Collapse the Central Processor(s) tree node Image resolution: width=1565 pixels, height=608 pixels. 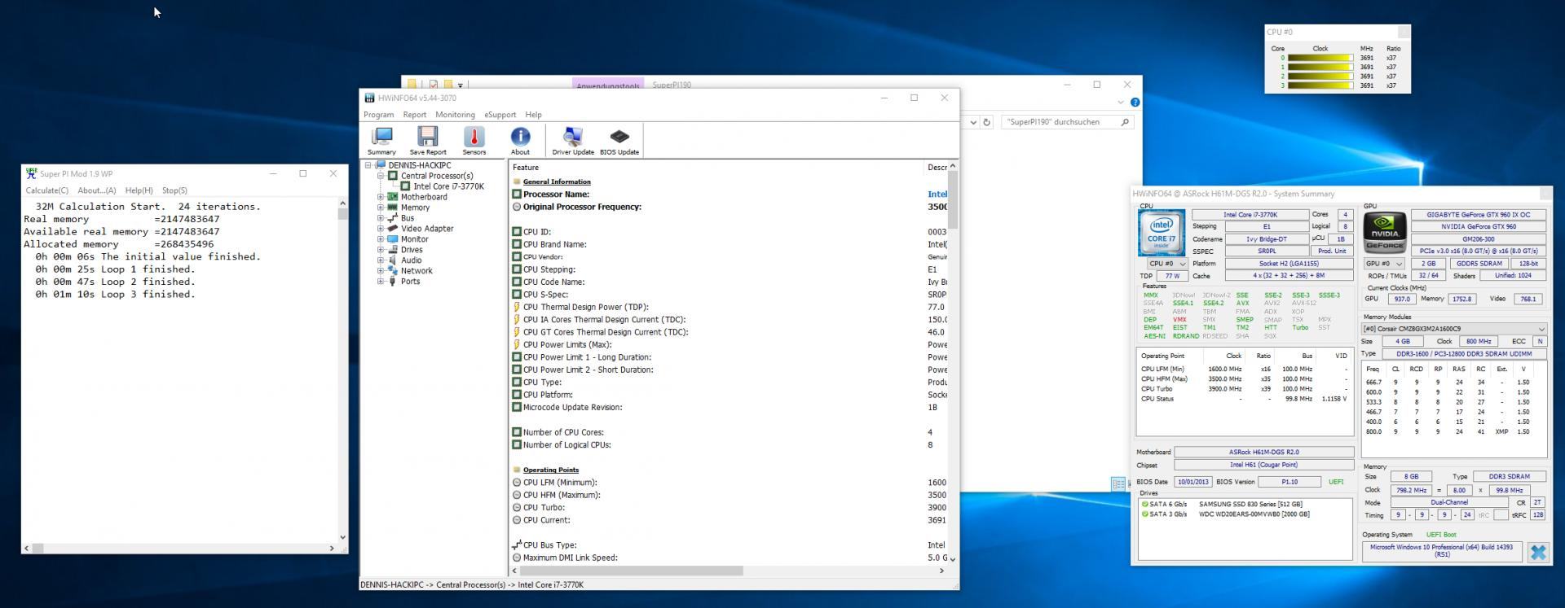pyautogui.click(x=381, y=176)
